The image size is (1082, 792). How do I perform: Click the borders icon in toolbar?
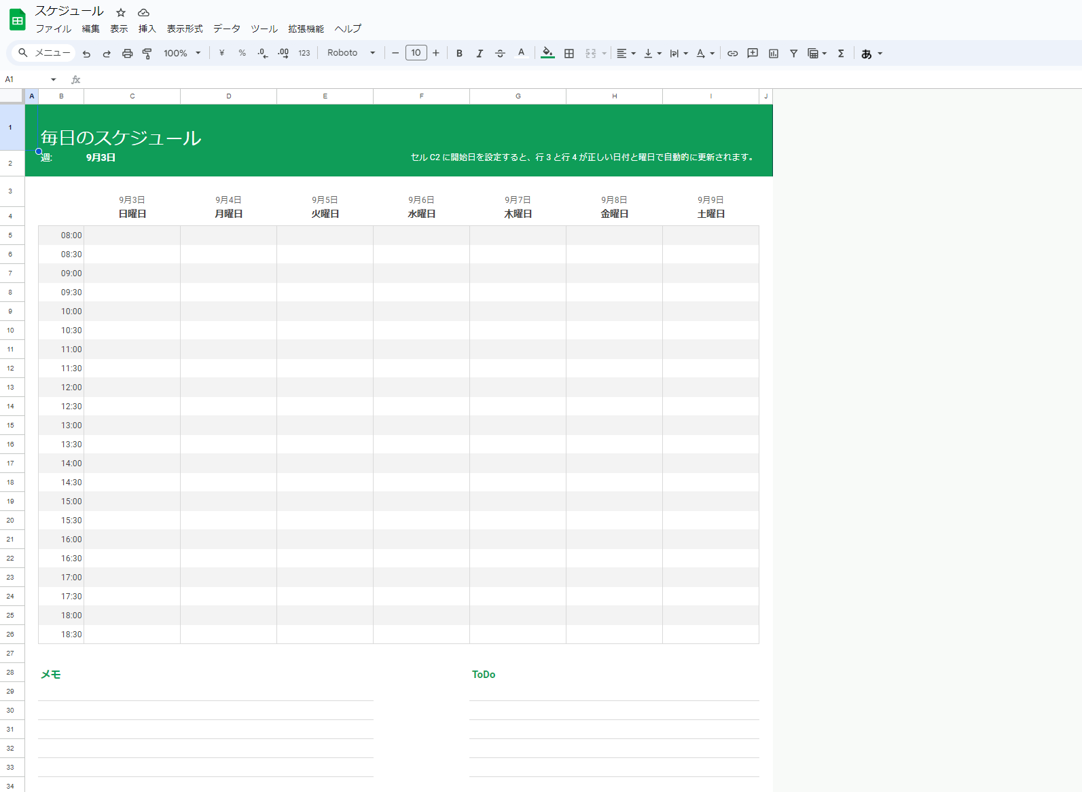569,54
